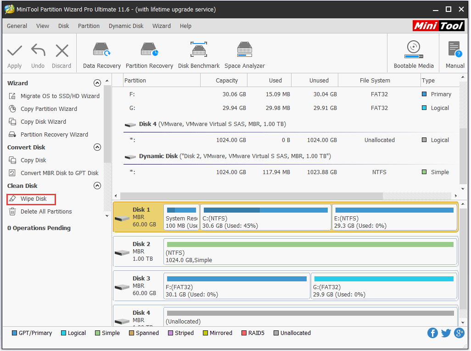
Task: Collapse the Convert Disk section
Action: [x=97, y=147]
